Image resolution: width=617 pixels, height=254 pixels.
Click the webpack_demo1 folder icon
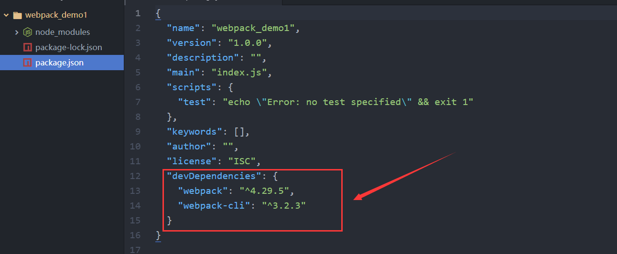tap(18, 15)
